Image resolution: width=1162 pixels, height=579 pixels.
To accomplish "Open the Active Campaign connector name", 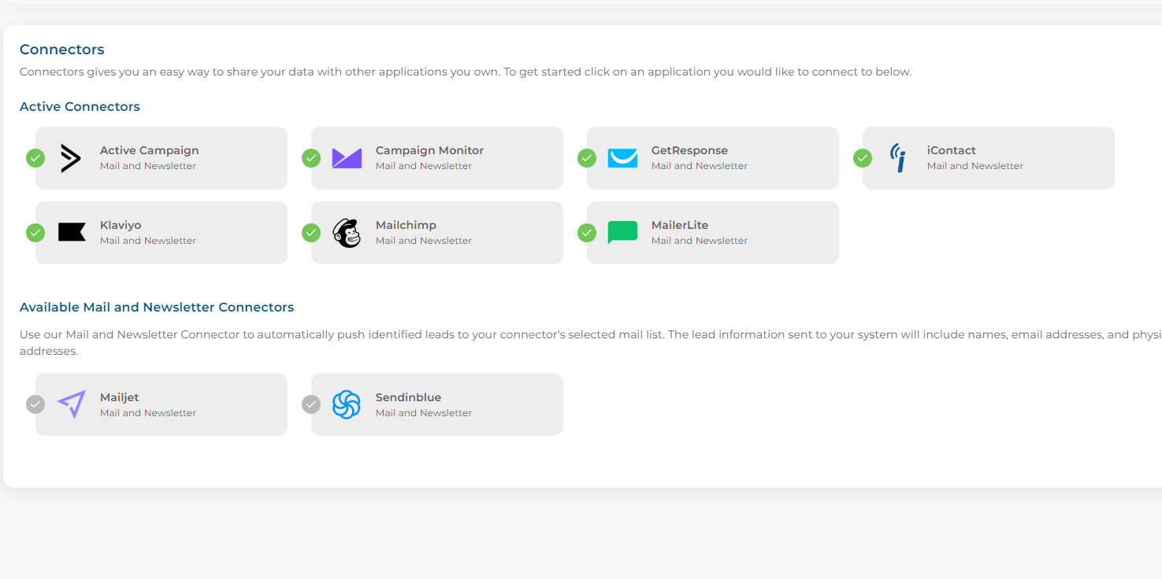I will [150, 150].
